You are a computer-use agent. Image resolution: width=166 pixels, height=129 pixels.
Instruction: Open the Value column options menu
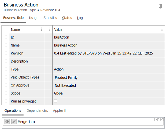162,29
